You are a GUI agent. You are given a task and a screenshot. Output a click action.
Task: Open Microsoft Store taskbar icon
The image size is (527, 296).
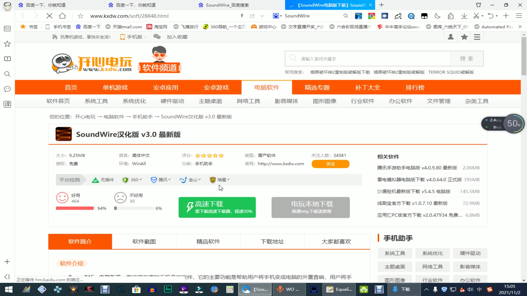click(136, 289)
